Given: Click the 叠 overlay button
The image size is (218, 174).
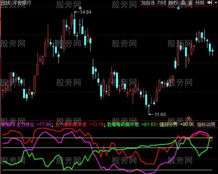Looking at the screenshot, I should click(183, 3).
